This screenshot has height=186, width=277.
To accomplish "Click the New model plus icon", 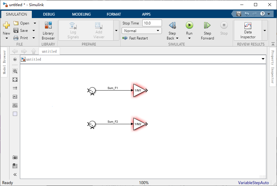I will 6,25.
